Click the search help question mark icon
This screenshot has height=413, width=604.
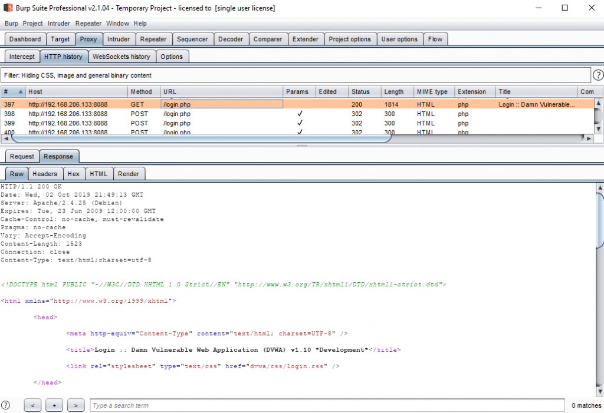point(6,405)
